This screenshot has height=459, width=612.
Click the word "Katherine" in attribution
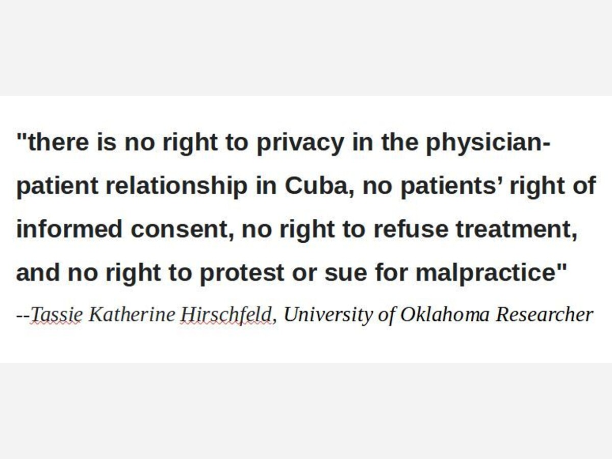[132, 315]
